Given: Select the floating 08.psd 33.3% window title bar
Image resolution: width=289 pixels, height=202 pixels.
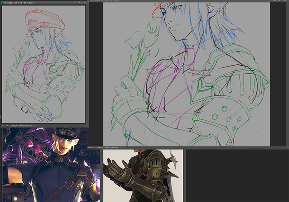Looking at the screenshot, I should pos(44,3).
